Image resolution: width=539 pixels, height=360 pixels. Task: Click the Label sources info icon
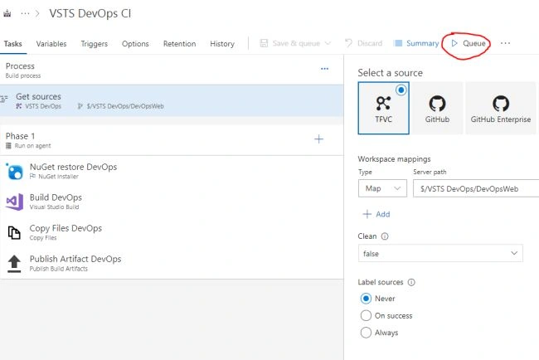411,282
